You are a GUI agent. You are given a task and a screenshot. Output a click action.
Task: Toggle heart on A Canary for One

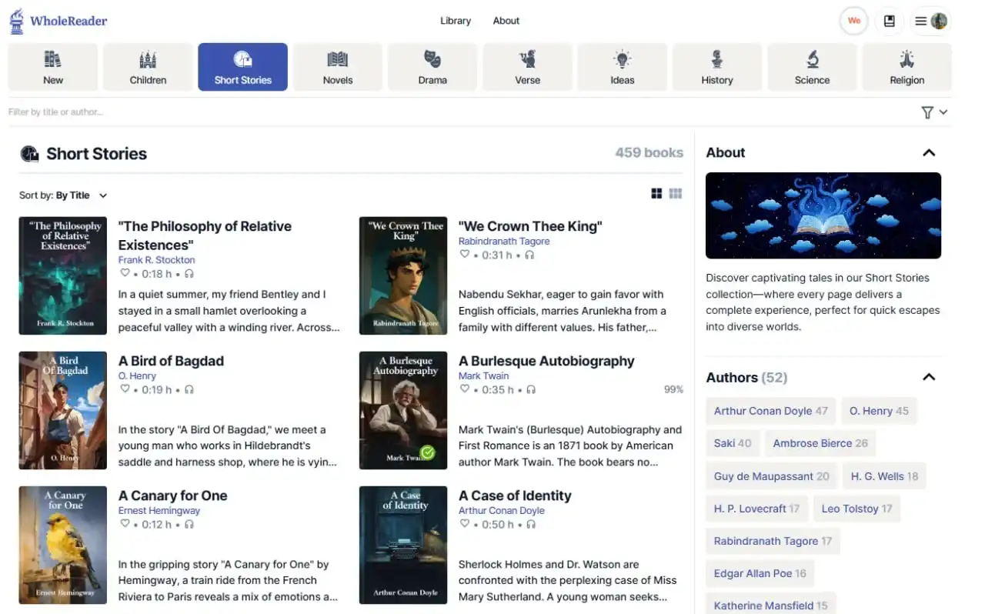coord(125,524)
